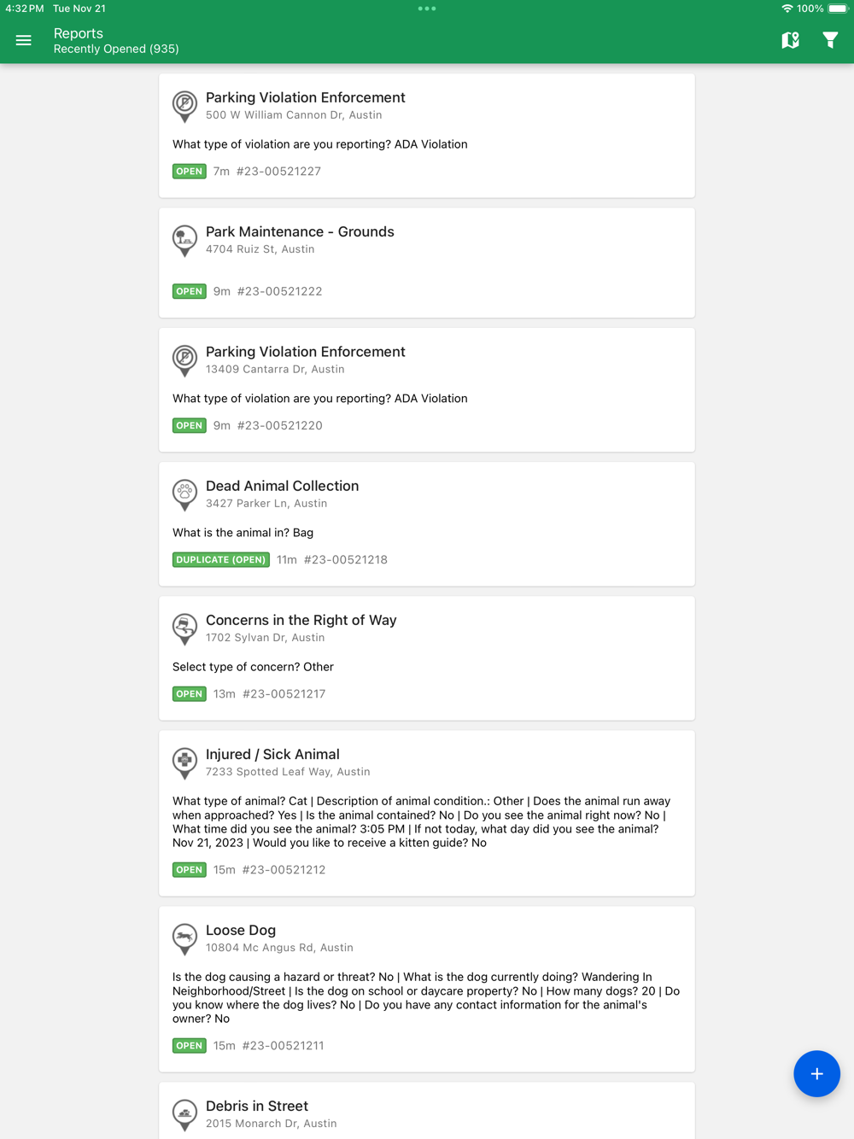Open Loose Dog report at Mc Angus Rd
Screen dimensions: 854x1139
[x=241, y=930]
